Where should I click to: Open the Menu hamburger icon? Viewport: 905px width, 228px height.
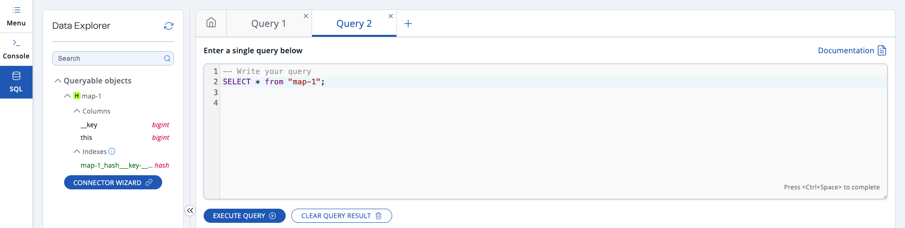[16, 10]
